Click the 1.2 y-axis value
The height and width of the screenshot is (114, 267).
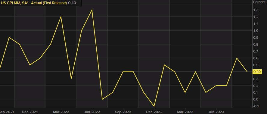[x=256, y=17]
